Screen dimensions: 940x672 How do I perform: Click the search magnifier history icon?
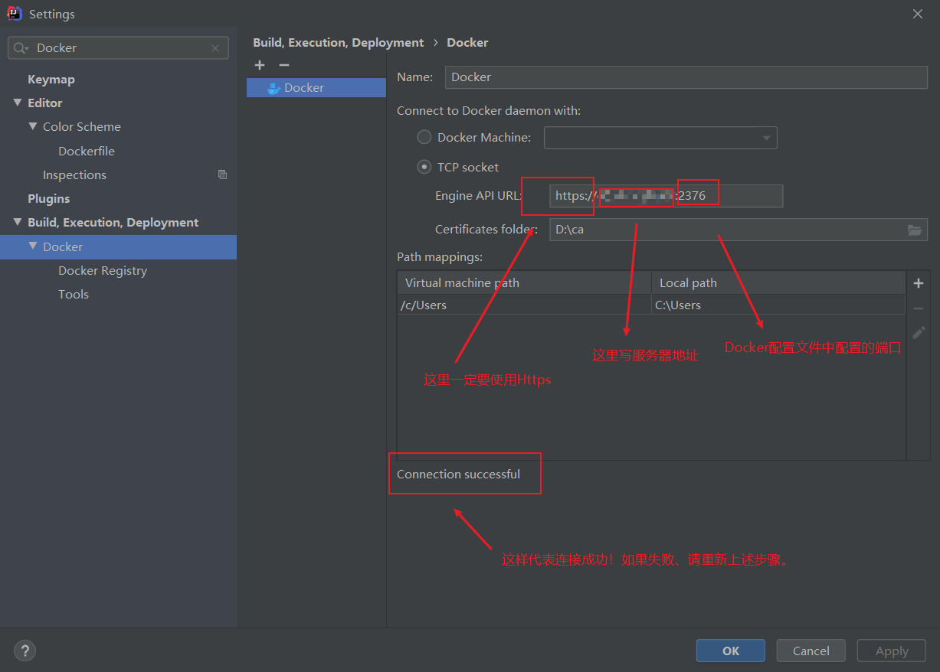[21, 48]
